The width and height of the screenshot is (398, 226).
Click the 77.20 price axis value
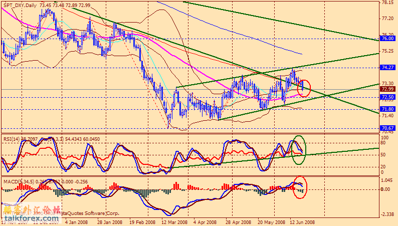point(388,19)
